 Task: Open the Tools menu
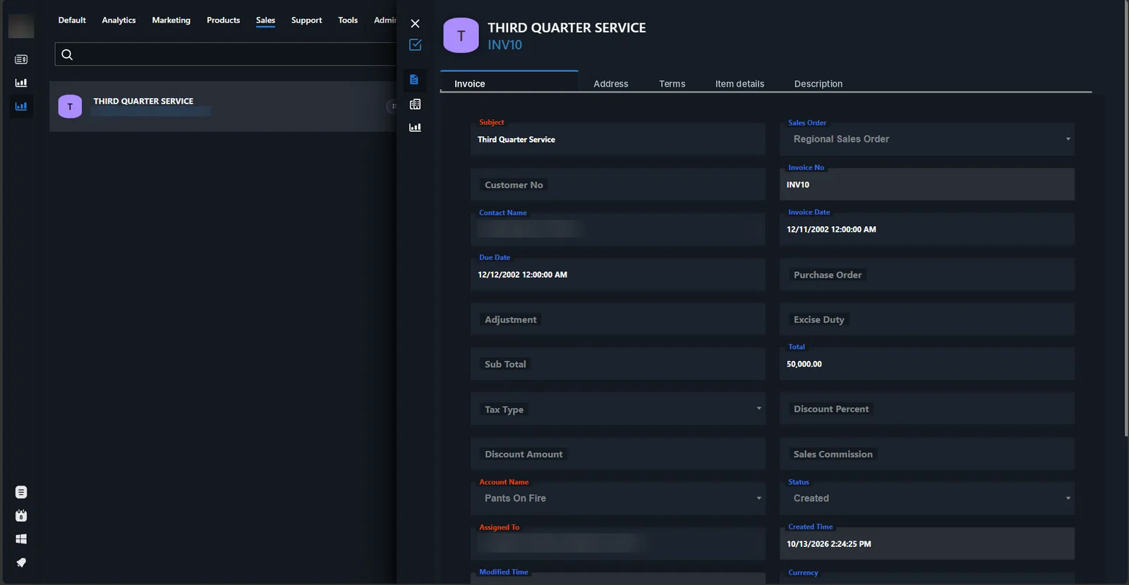click(x=348, y=20)
